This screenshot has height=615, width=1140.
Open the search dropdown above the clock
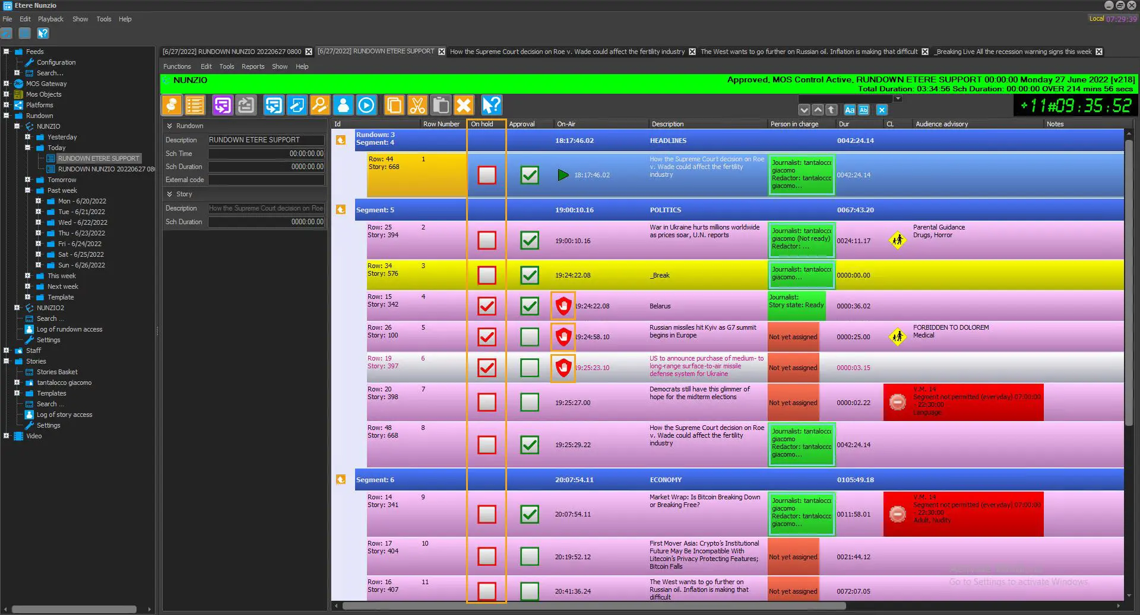pos(898,99)
